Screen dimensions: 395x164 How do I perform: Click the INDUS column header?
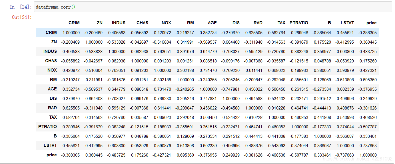[x=119, y=23]
